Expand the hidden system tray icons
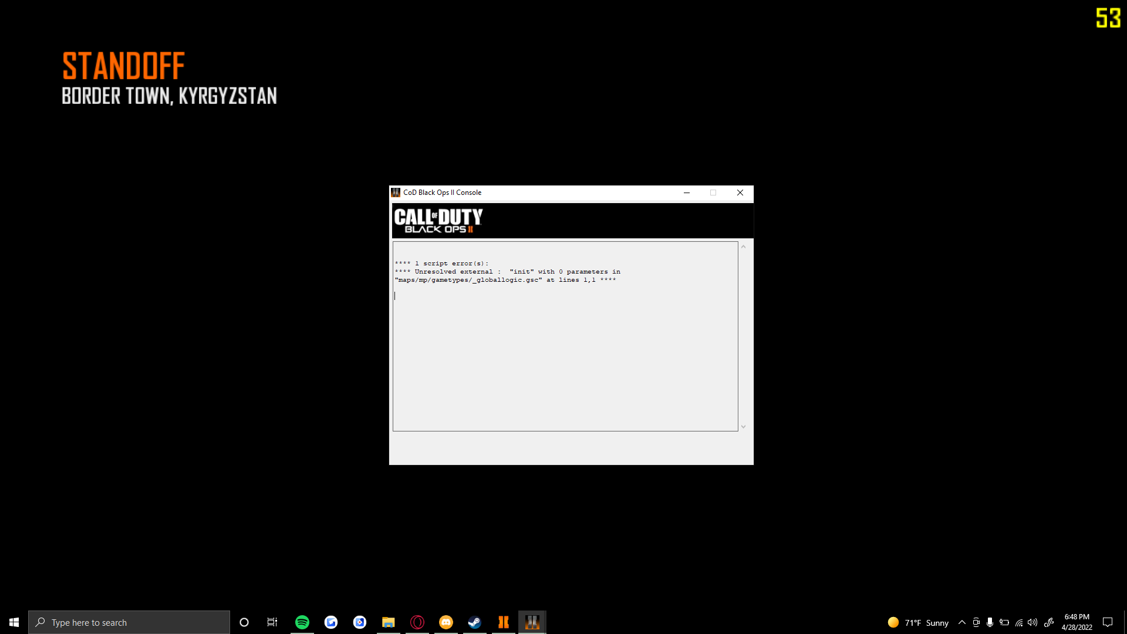Viewport: 1127px width, 634px height. coord(962,622)
